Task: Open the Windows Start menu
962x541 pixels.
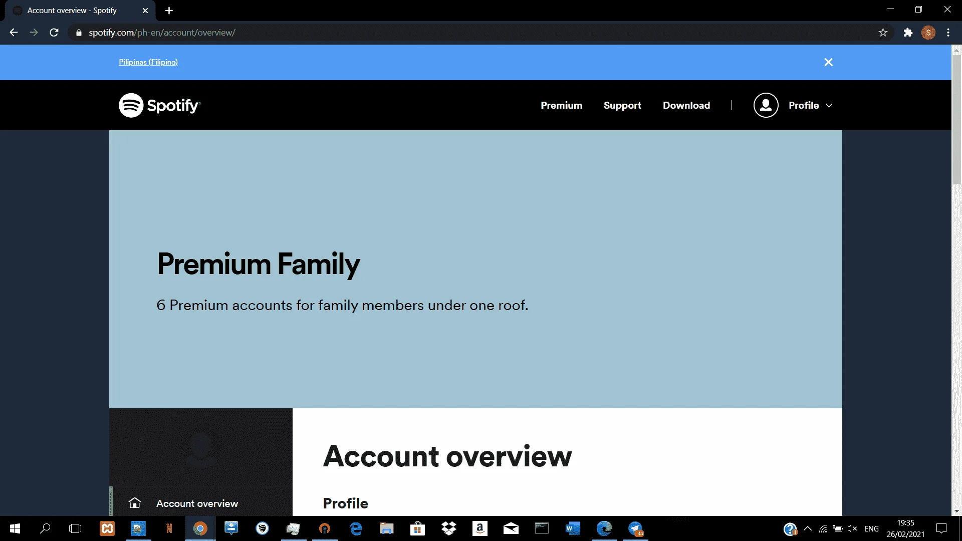Action: coord(15,528)
